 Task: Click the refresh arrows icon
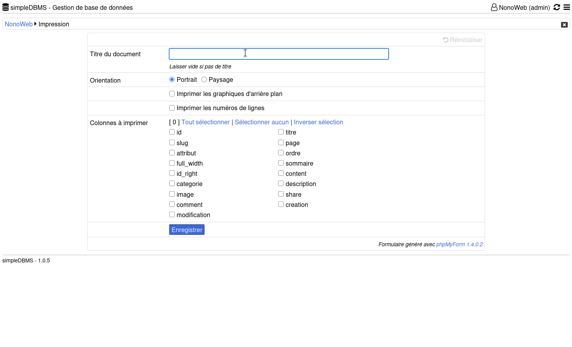(557, 7)
